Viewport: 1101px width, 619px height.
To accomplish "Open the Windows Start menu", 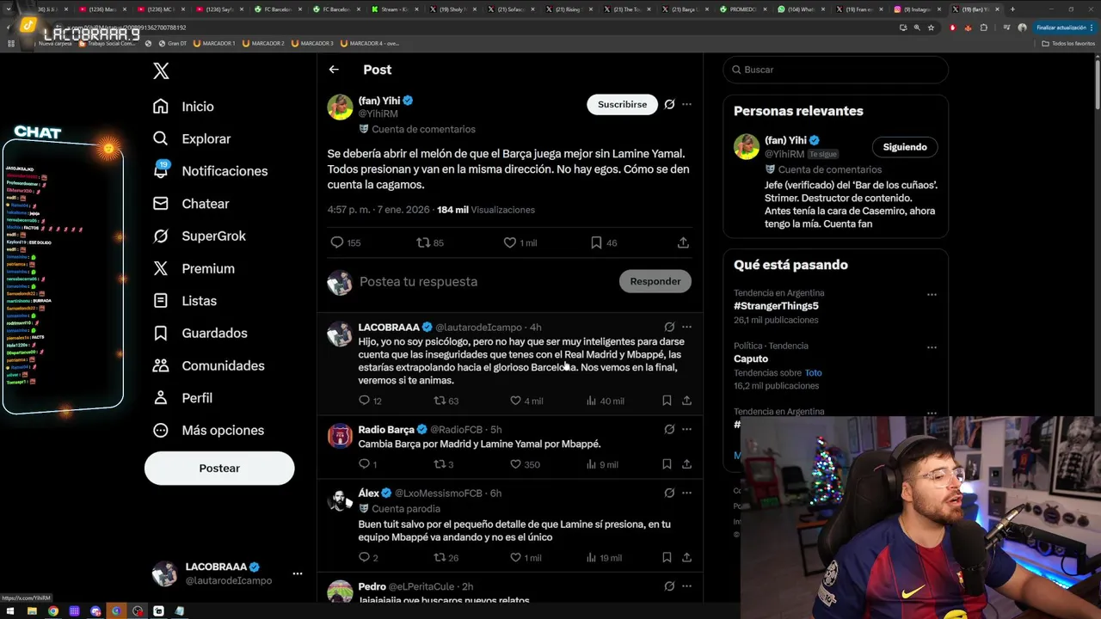I will point(10,611).
